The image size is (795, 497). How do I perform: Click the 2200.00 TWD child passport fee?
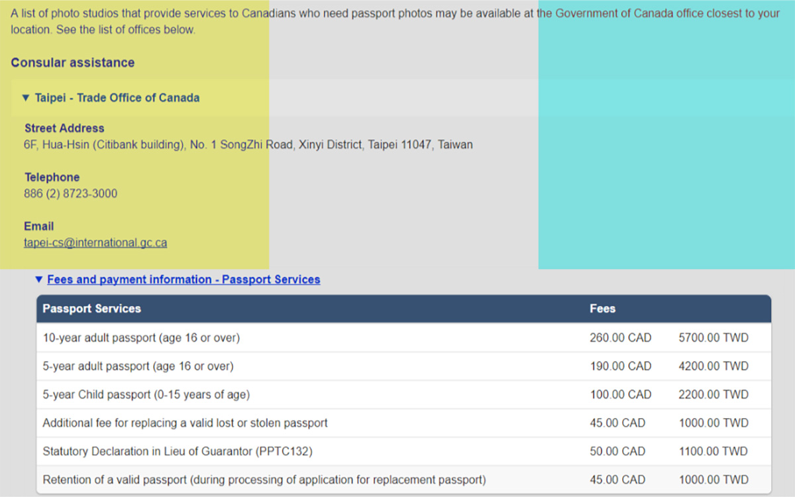coord(713,395)
